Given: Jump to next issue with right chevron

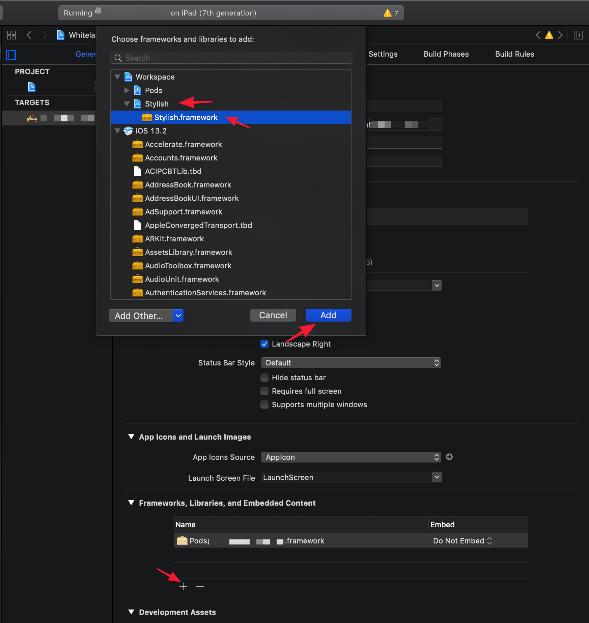Looking at the screenshot, I should tap(560, 35).
